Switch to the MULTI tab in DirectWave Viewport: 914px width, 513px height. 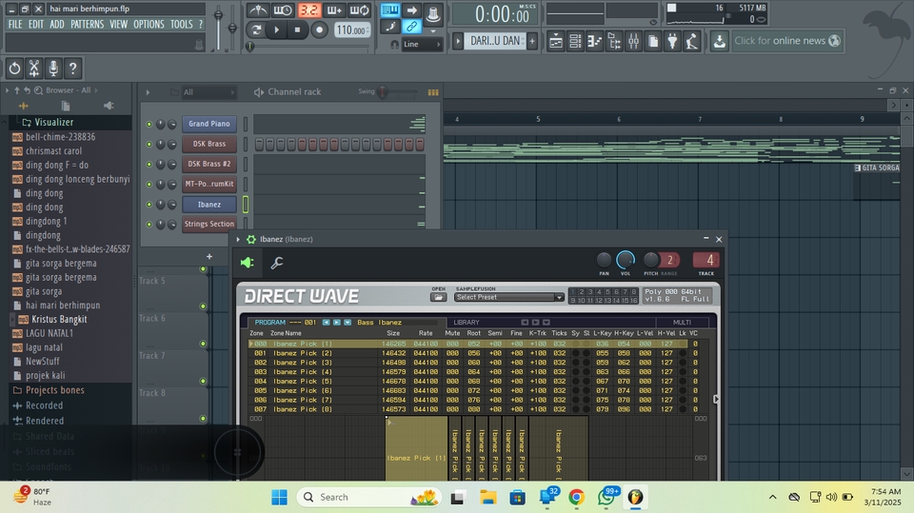(x=682, y=323)
